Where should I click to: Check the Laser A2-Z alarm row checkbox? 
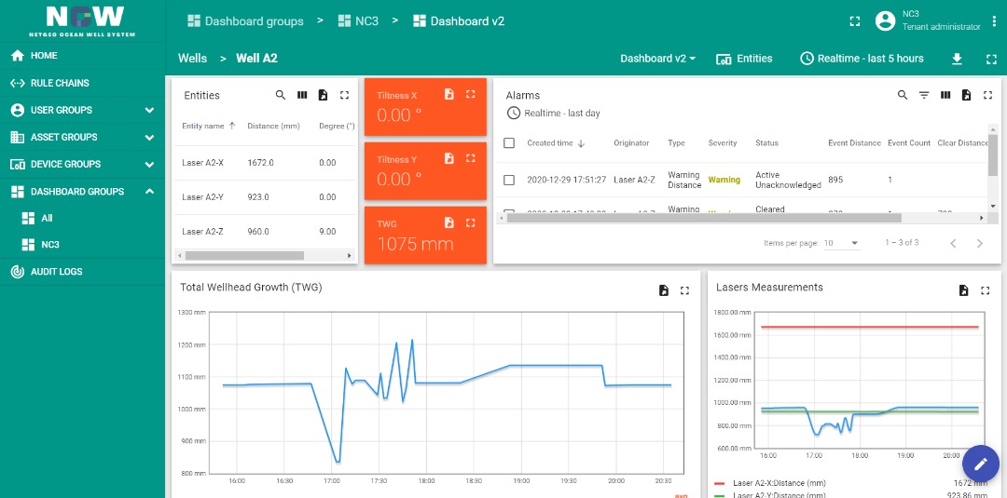coord(509,180)
